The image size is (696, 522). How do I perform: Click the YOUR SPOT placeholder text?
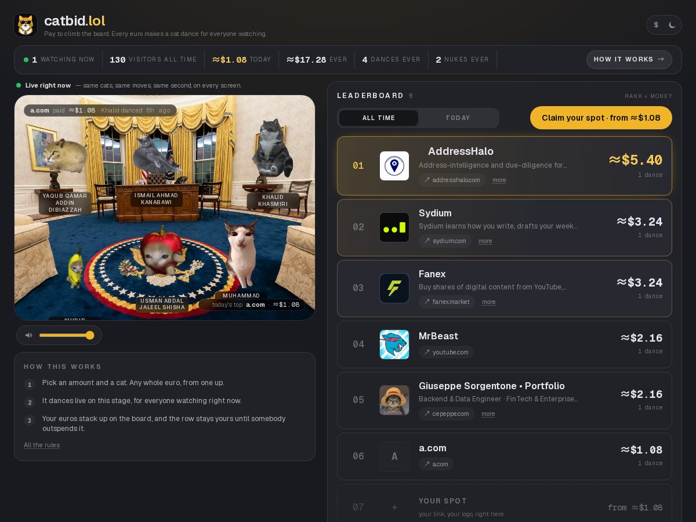(x=443, y=501)
